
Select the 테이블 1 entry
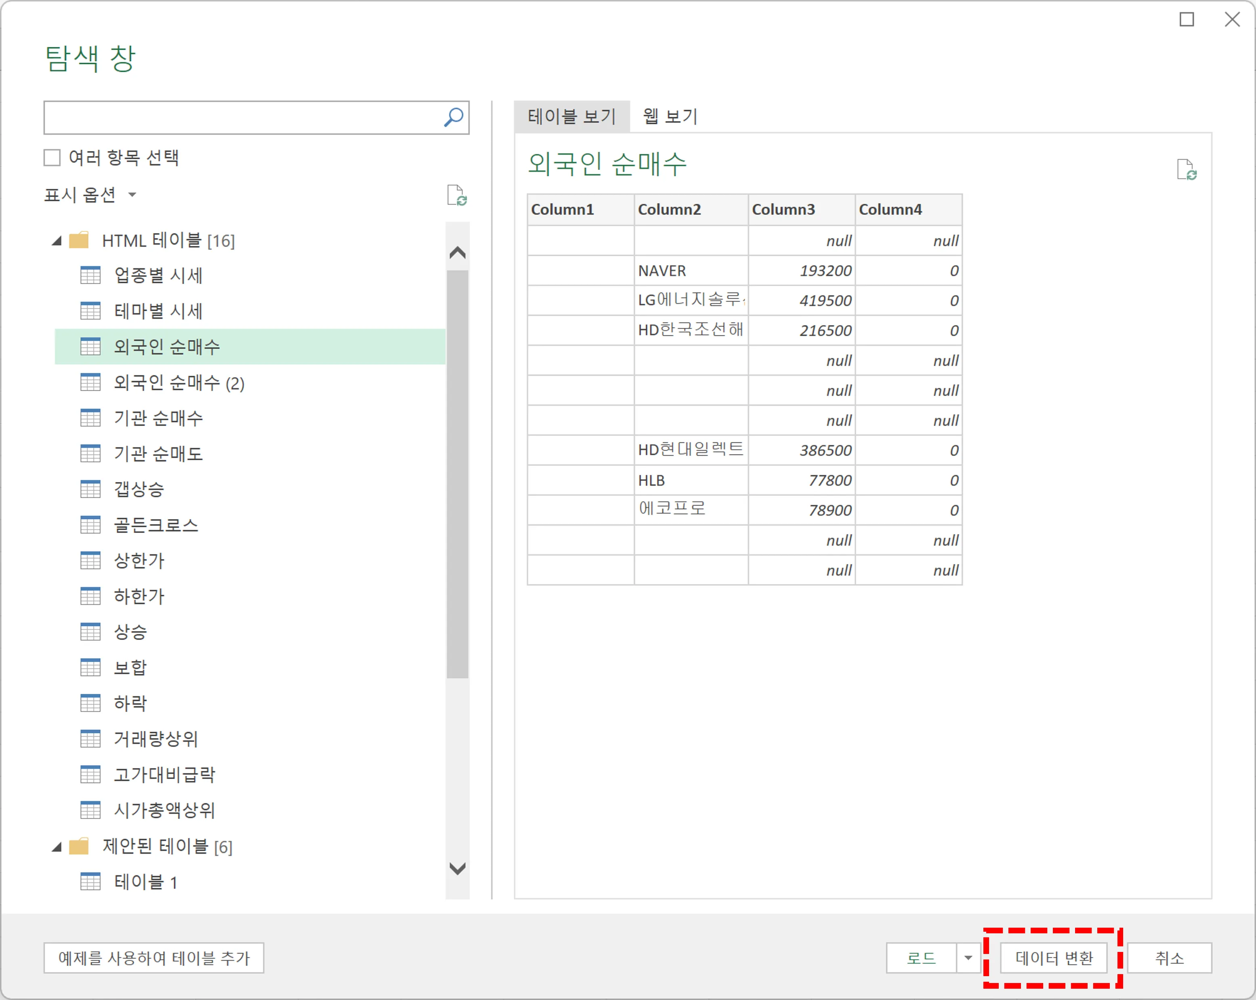pyautogui.click(x=250, y=882)
